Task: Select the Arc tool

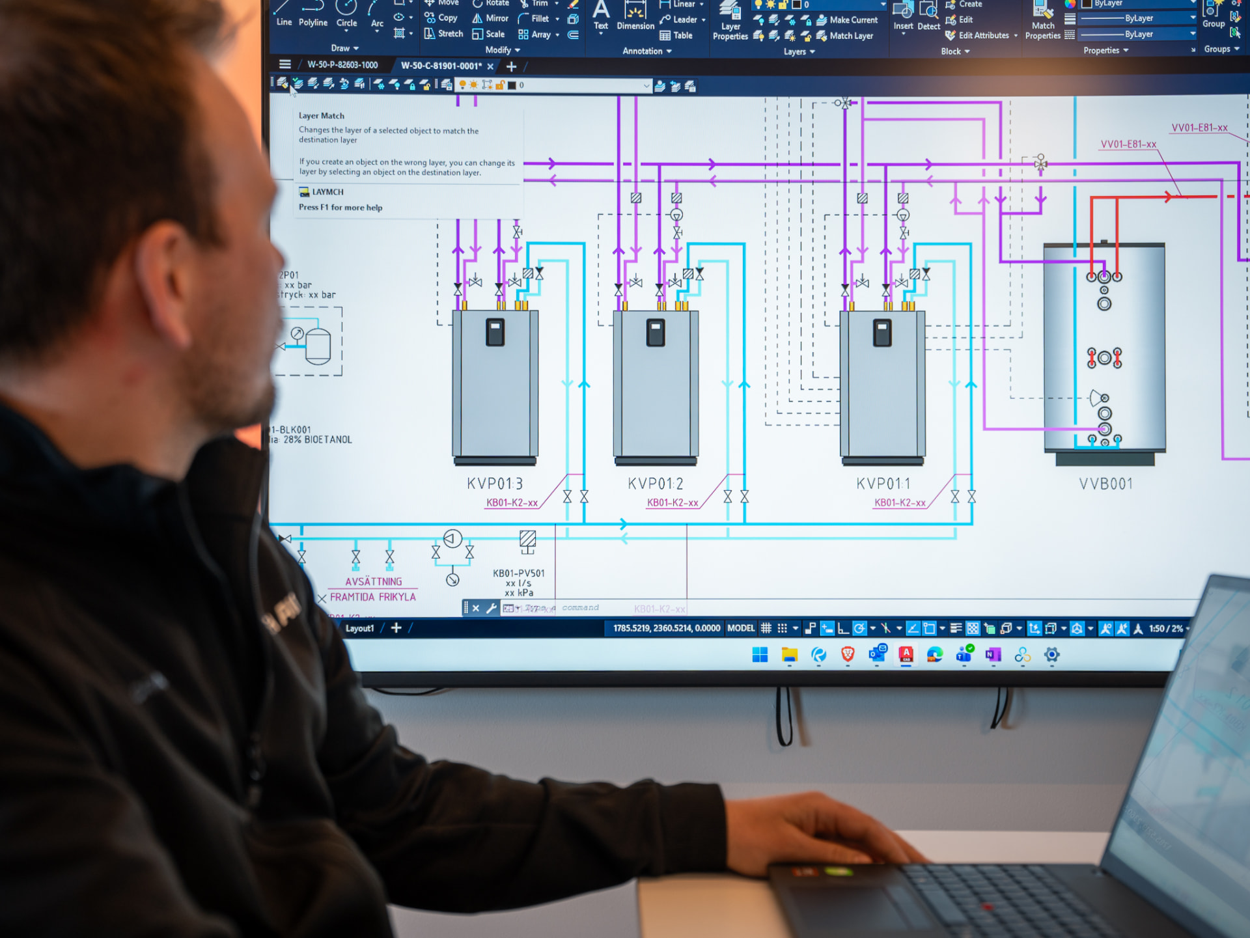Action: [377, 16]
